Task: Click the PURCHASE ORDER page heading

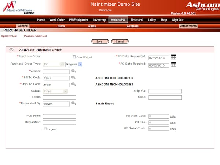Action: point(20,30)
